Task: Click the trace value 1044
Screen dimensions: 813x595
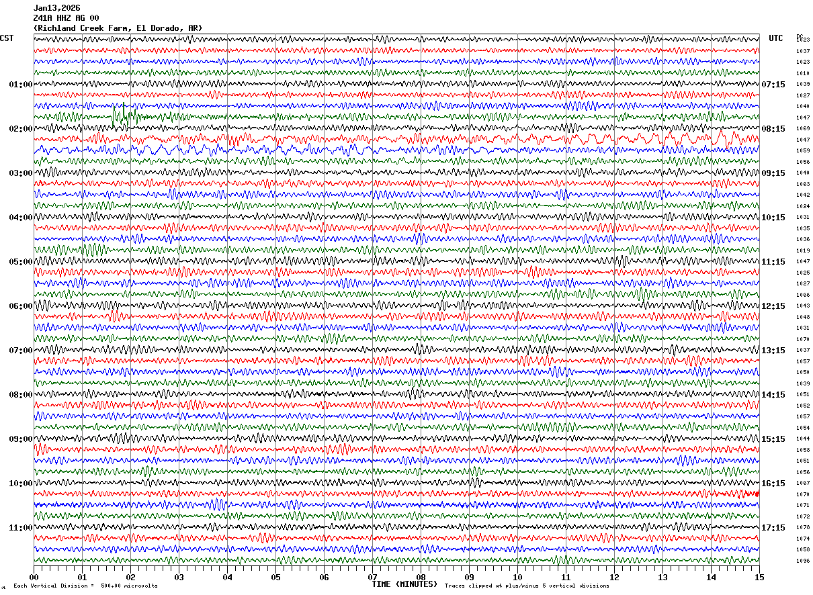Action: [803, 439]
